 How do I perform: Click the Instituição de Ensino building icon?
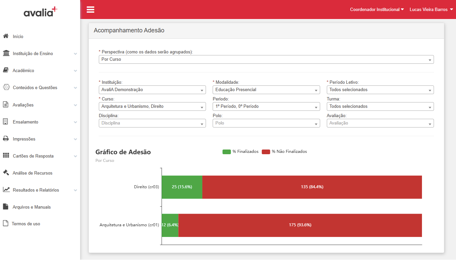tap(6, 53)
